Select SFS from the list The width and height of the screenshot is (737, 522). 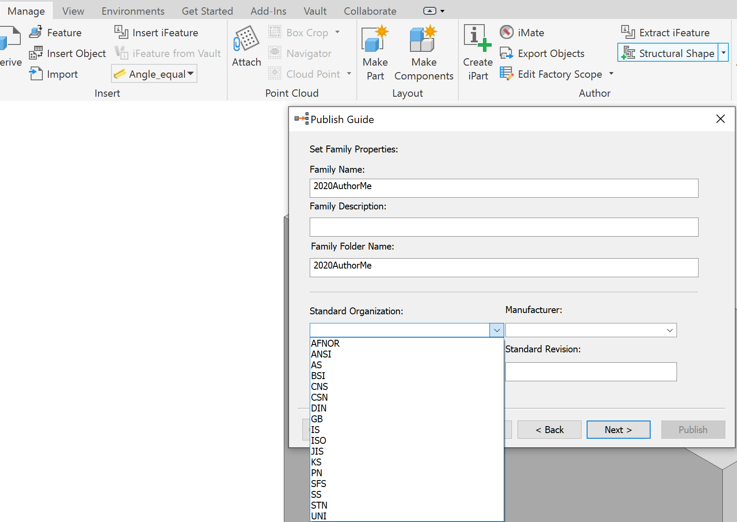(407, 484)
